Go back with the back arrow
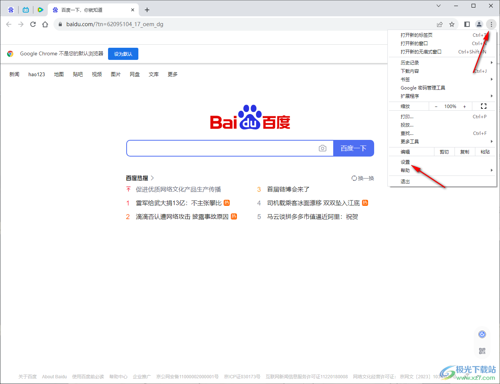 coord(9,24)
